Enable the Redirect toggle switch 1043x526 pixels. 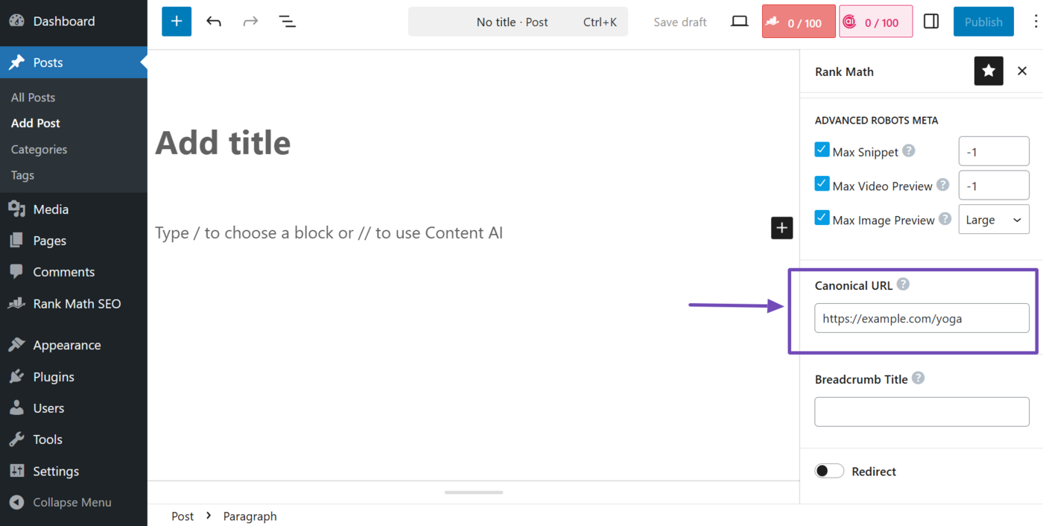click(829, 471)
